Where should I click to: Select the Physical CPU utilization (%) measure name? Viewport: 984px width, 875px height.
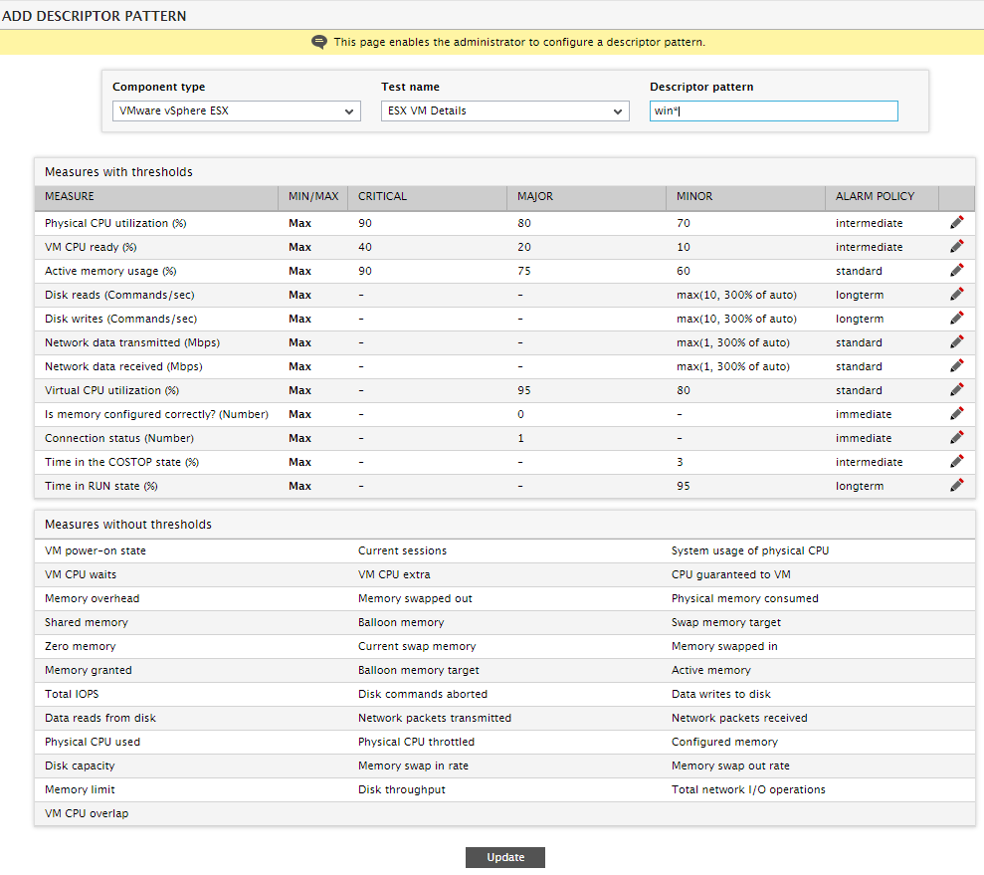pyautogui.click(x=115, y=223)
